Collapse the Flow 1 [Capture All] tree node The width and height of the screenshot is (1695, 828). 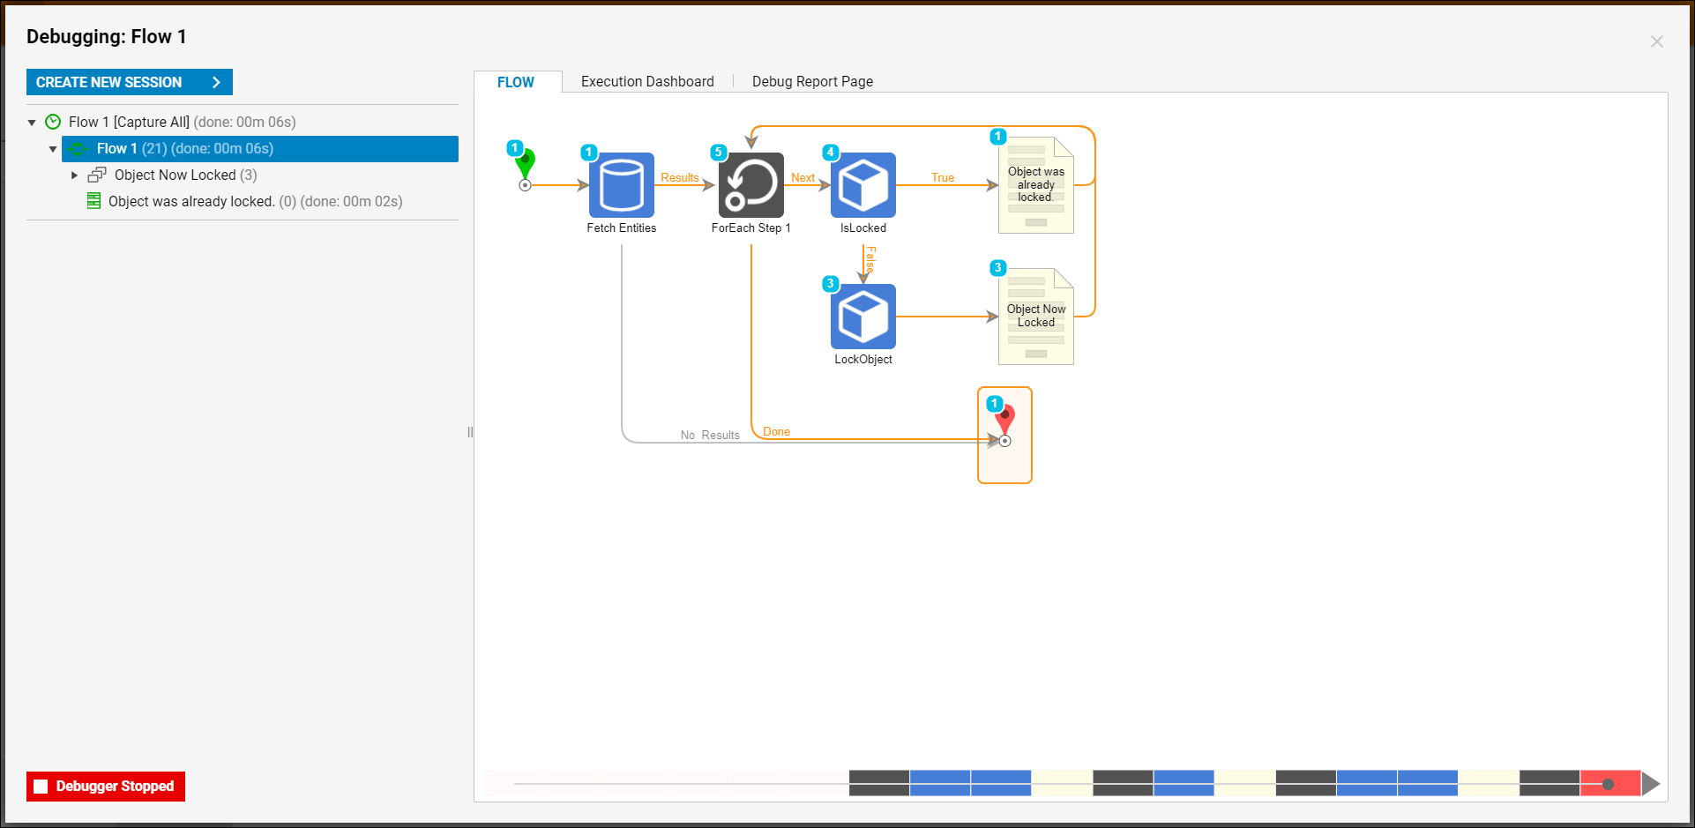pyautogui.click(x=32, y=123)
